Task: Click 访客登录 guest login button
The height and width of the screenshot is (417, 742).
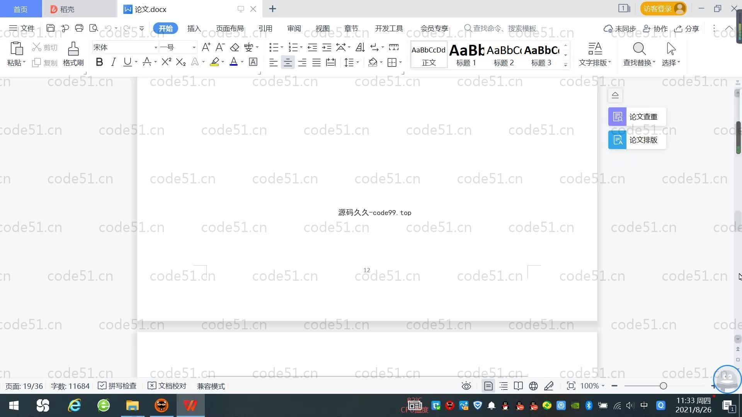Action: [x=663, y=8]
